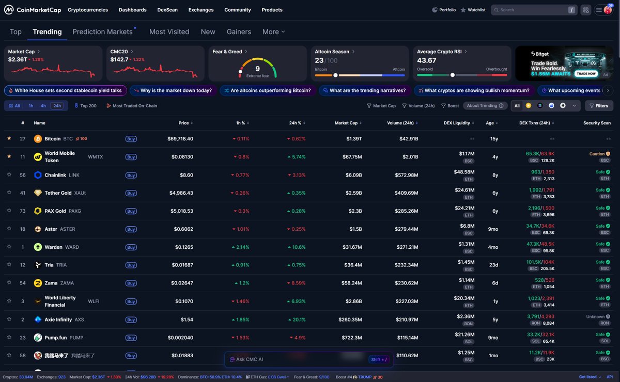620x382 pixels.
Task: Switch to the Top tab
Action: click(16, 31)
